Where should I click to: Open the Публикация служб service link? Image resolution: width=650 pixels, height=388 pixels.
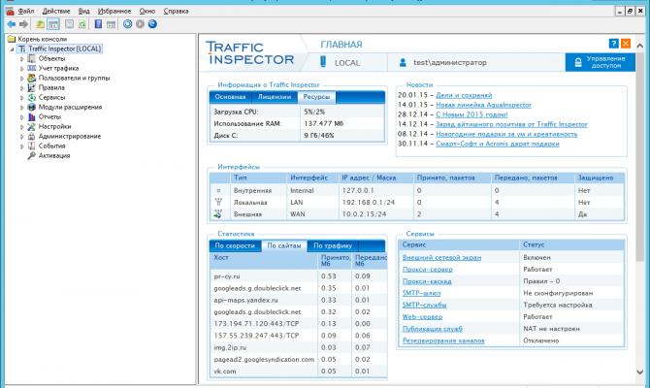[433, 329]
